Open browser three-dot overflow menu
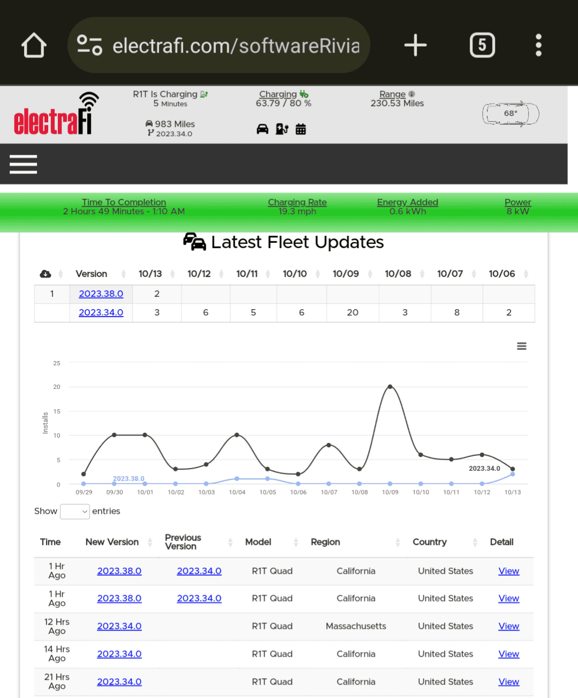578x698 pixels. (x=538, y=45)
